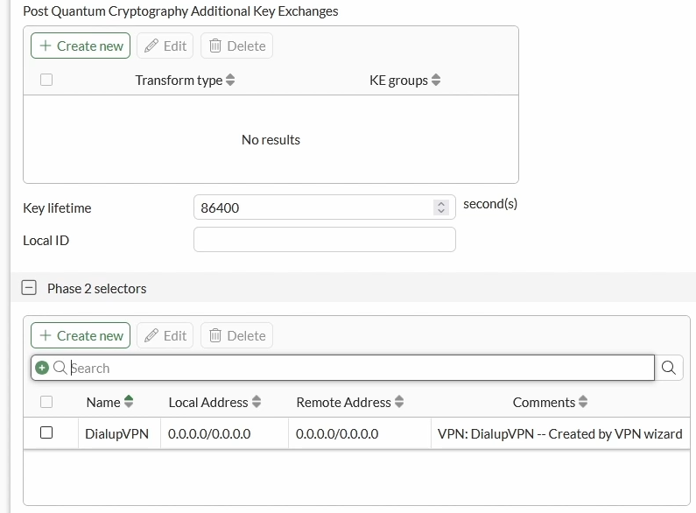Viewport: 696px width, 513px height.
Task: Adjust Key lifetime using the stepper arrows
Action: pos(440,207)
